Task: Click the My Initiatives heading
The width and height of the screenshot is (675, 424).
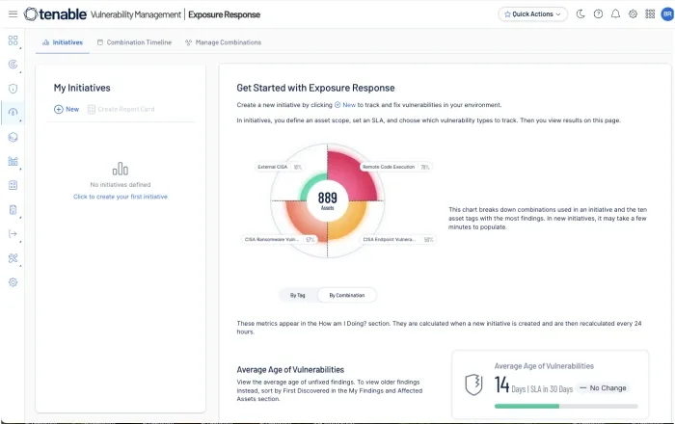Action: [x=82, y=88]
